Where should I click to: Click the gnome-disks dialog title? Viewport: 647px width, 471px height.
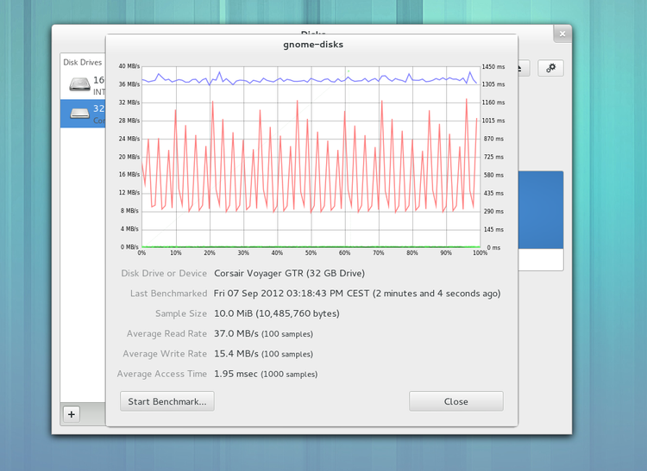311,44
